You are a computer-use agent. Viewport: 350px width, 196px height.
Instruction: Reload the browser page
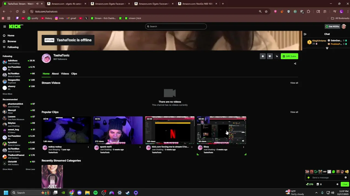point(17,11)
